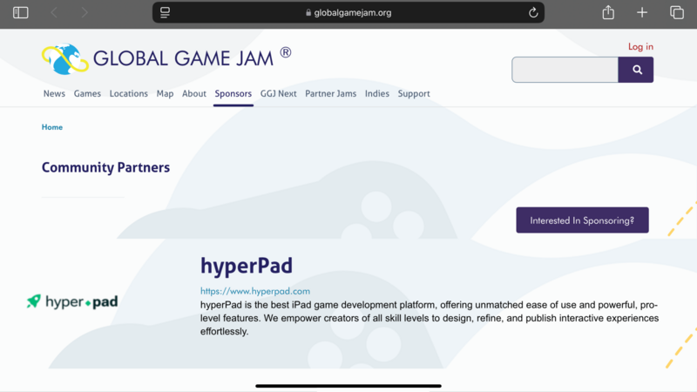
Task: Open the page reader menu icon
Action: [165, 12]
